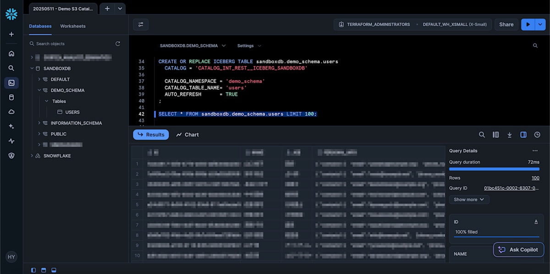Click result row number 5
Image resolution: width=550 pixels, height=274 pixels.
click(137, 204)
